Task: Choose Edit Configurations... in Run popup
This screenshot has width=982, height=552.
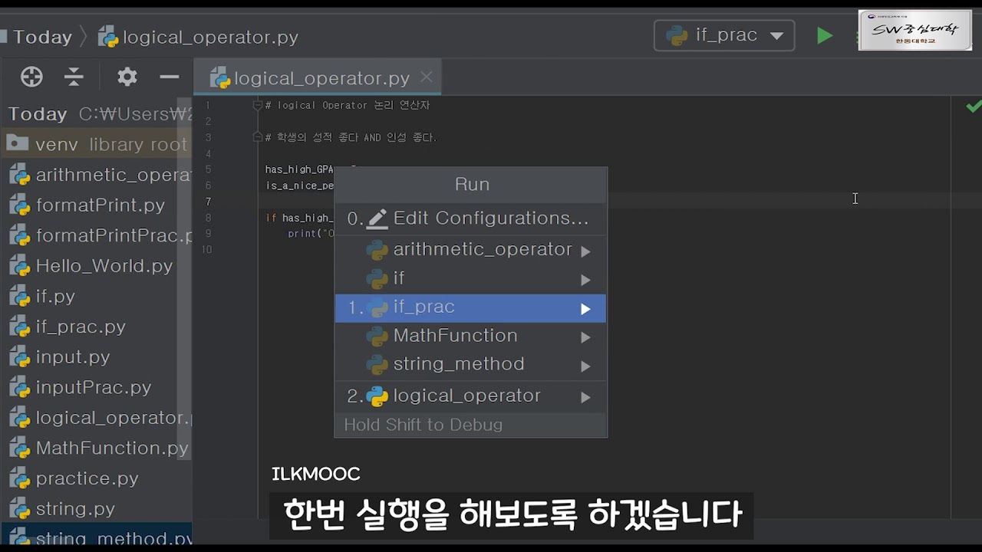Action: [x=470, y=219]
